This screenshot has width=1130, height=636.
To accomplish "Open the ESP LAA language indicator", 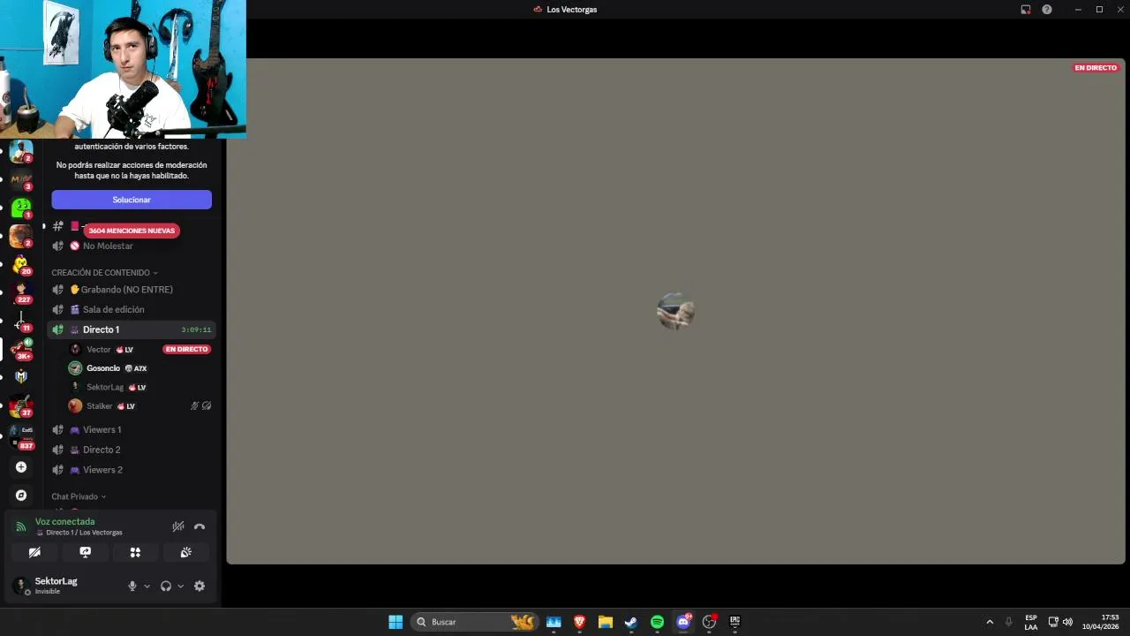I will tap(1031, 622).
